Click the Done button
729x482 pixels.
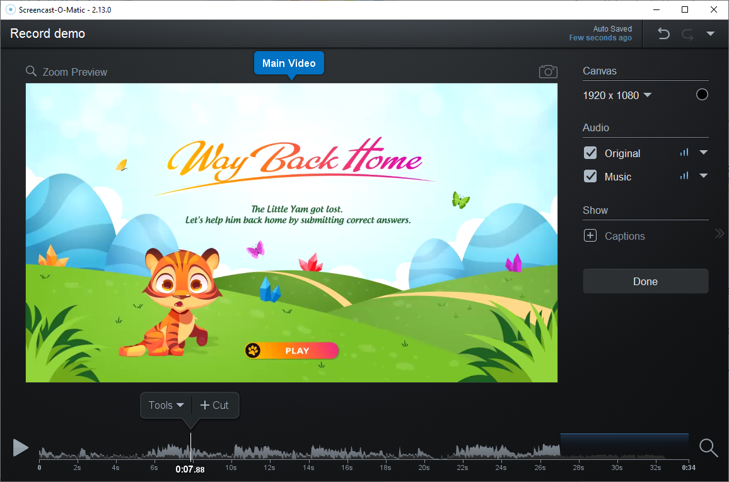pos(645,281)
